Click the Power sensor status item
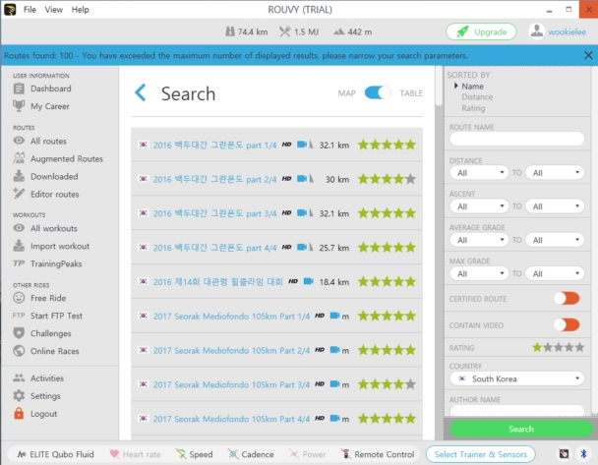The image size is (598, 465). pos(308,454)
